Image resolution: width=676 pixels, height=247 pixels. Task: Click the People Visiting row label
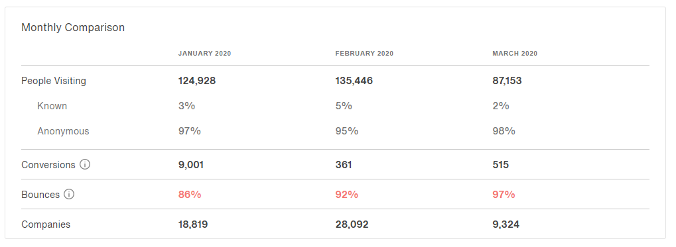point(54,81)
